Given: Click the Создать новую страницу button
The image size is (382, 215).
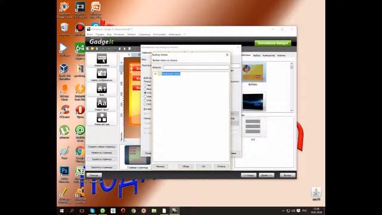Looking at the screenshot, I should pyautogui.click(x=101, y=147).
